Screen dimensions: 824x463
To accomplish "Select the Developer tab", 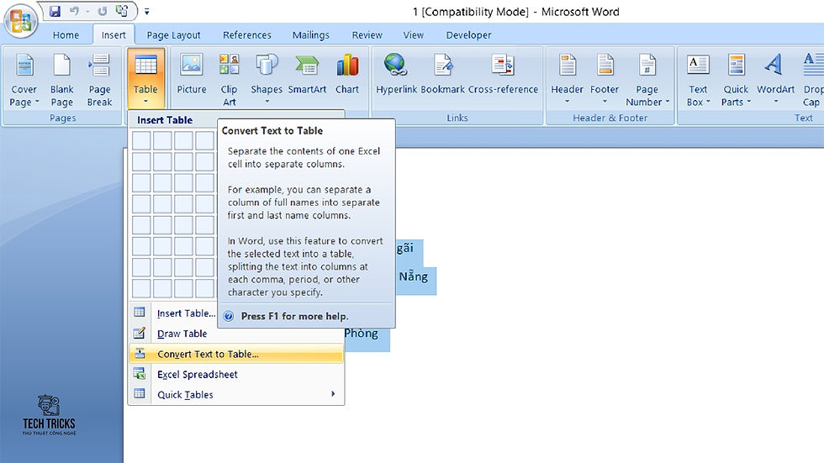I will 468,35.
